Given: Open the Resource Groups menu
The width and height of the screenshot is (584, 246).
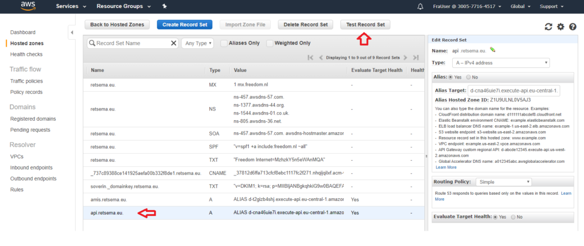Looking at the screenshot, I should coord(123,6).
